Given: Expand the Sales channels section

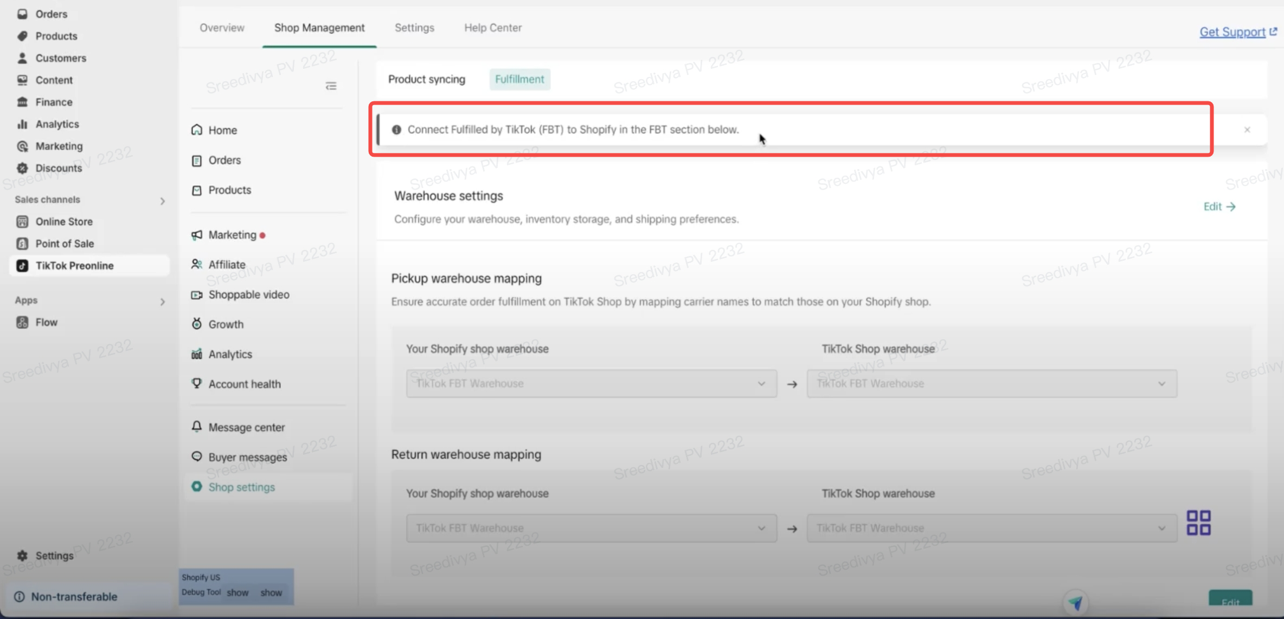Looking at the screenshot, I should [x=162, y=201].
